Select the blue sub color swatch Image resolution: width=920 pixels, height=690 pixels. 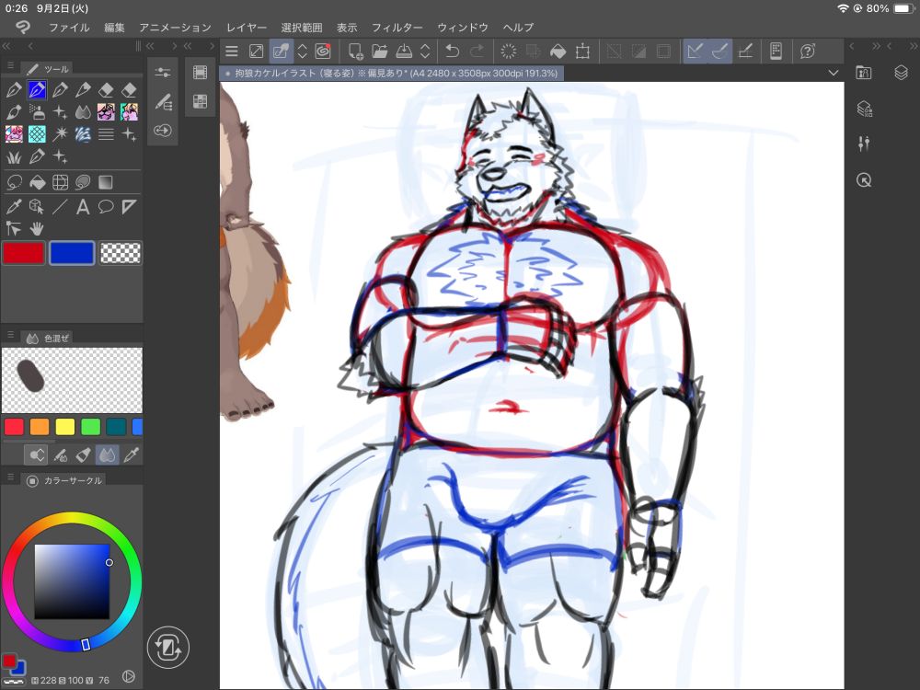point(72,253)
